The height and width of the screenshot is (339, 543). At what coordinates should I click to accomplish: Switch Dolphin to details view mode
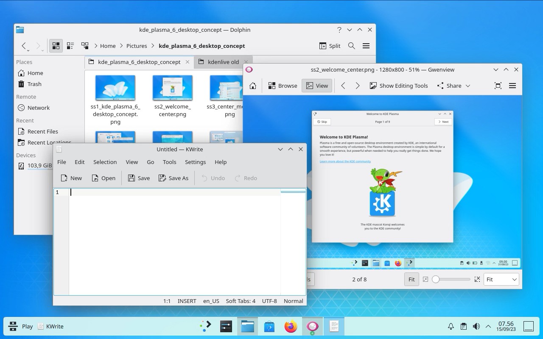70,45
